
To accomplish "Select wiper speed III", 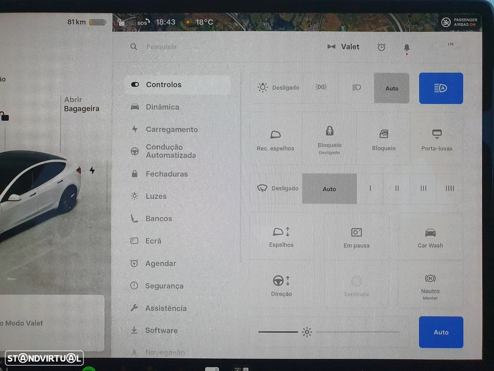I will pos(423,188).
